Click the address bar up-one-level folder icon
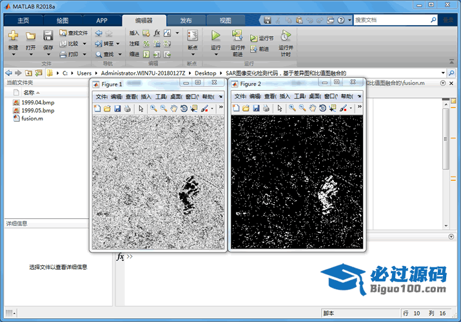This screenshot has height=322, width=461. tap(28, 73)
